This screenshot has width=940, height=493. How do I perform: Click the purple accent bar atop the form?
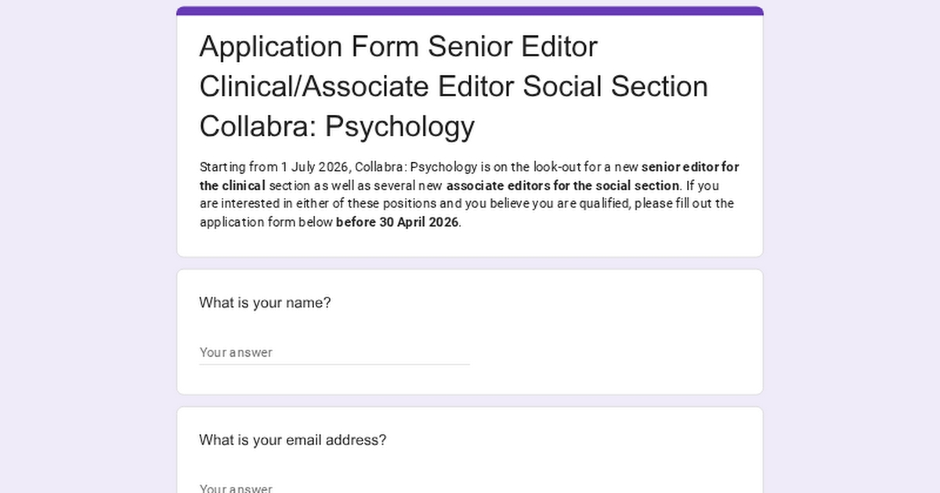(x=470, y=11)
